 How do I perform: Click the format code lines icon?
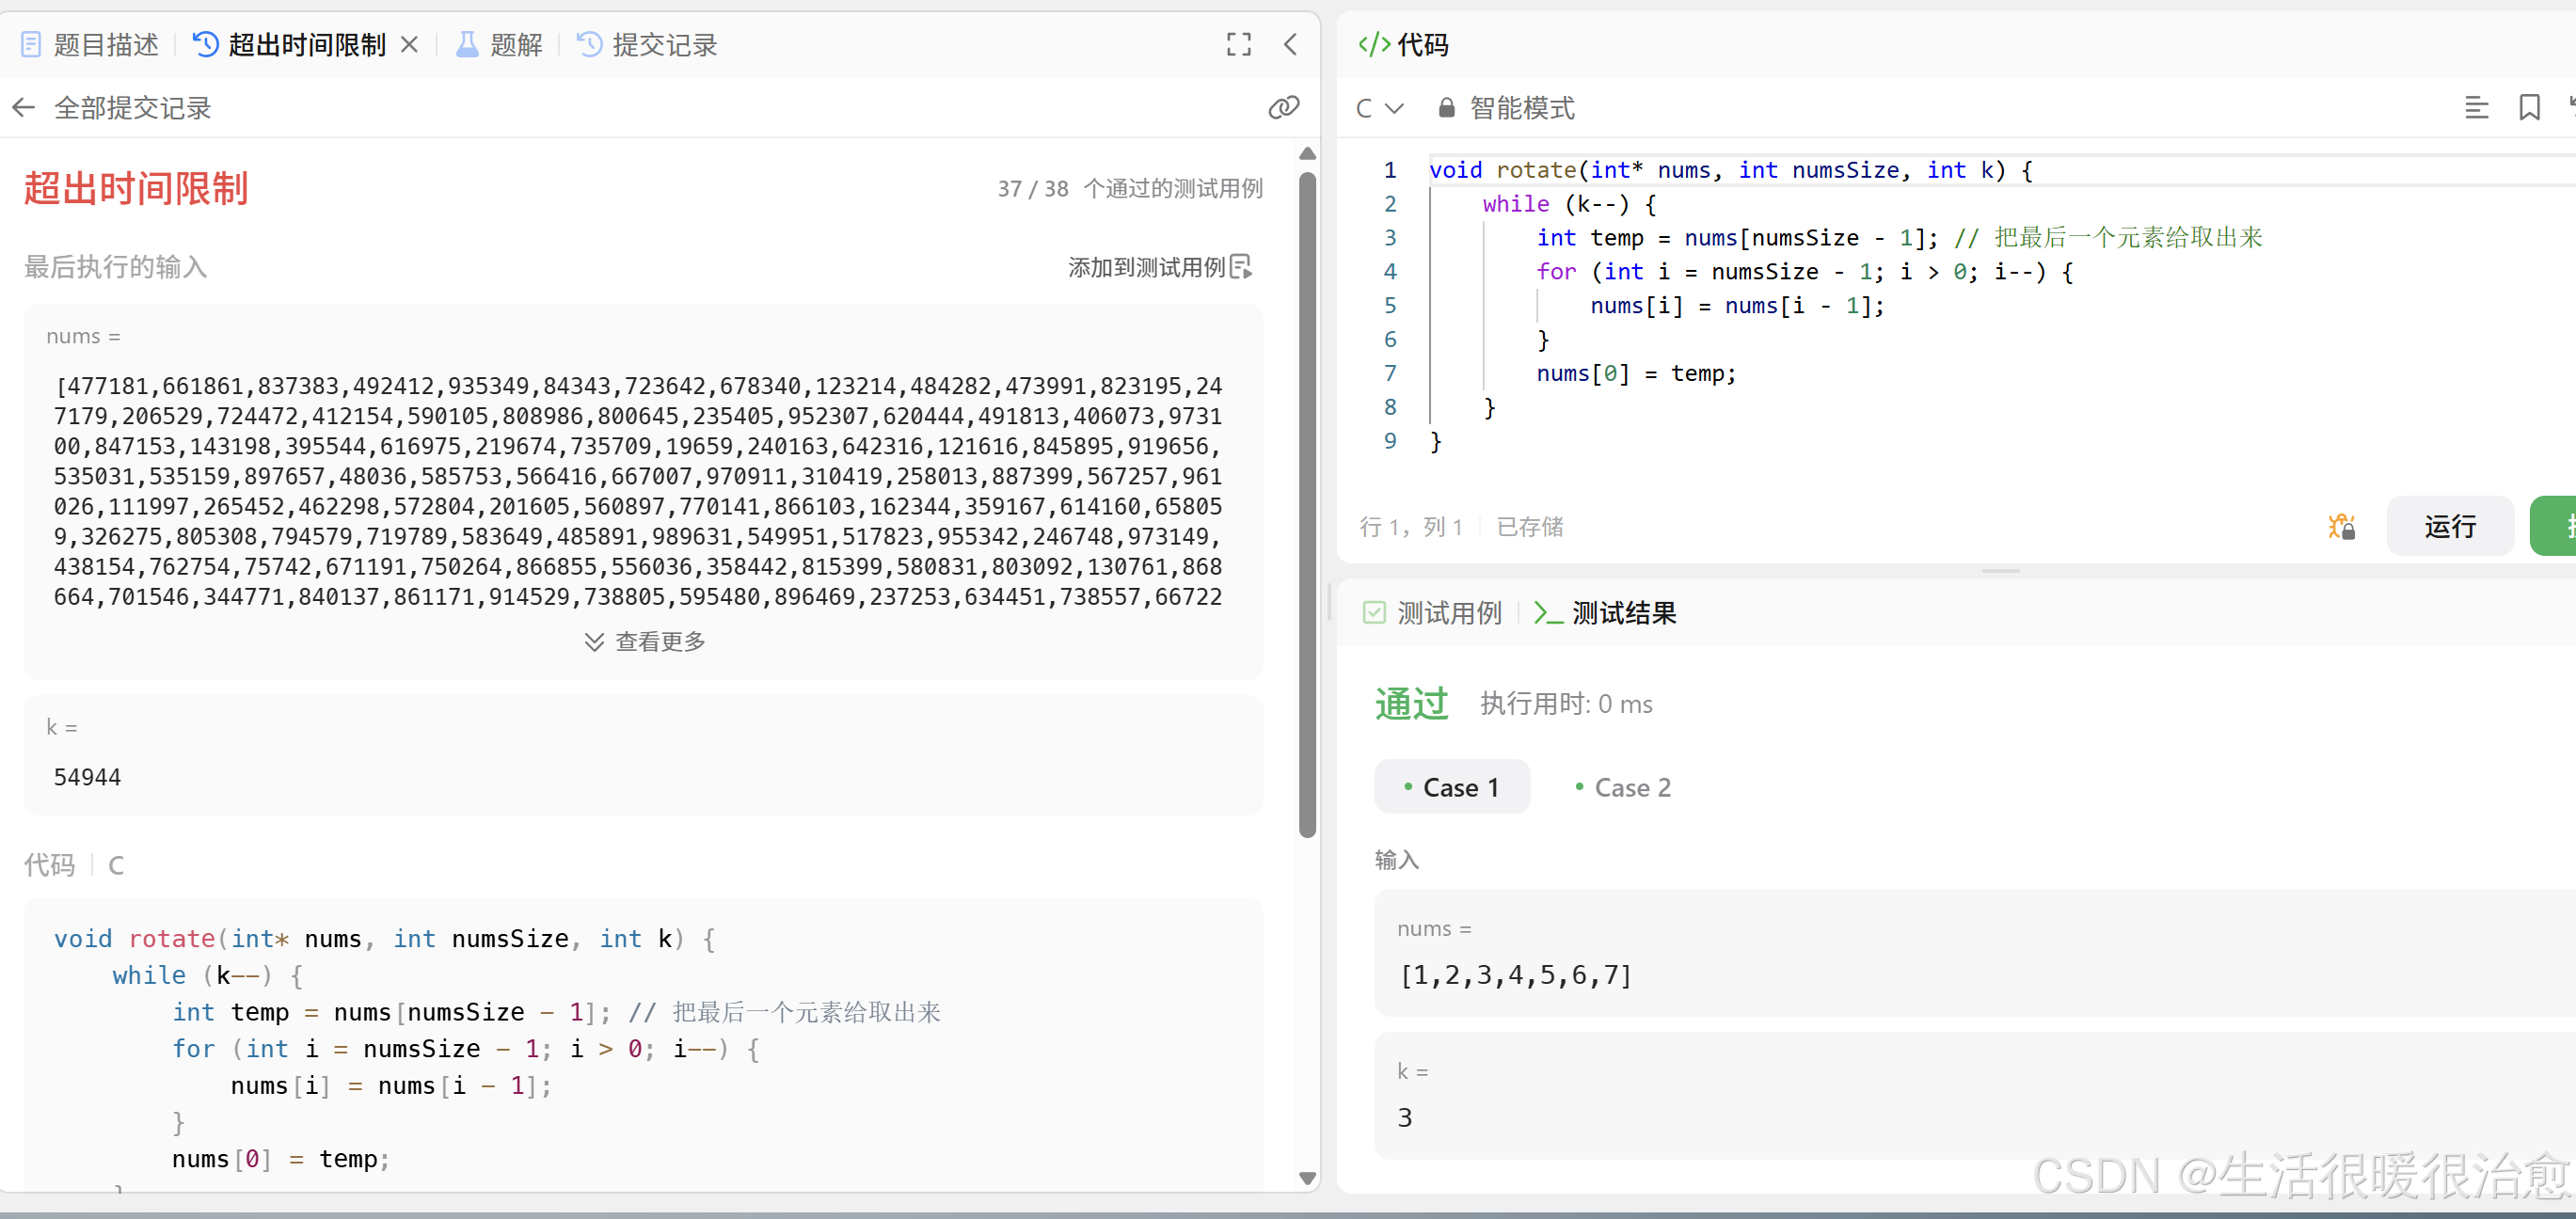coord(2475,108)
